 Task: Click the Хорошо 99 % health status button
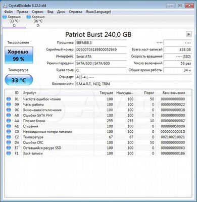pos(19,55)
